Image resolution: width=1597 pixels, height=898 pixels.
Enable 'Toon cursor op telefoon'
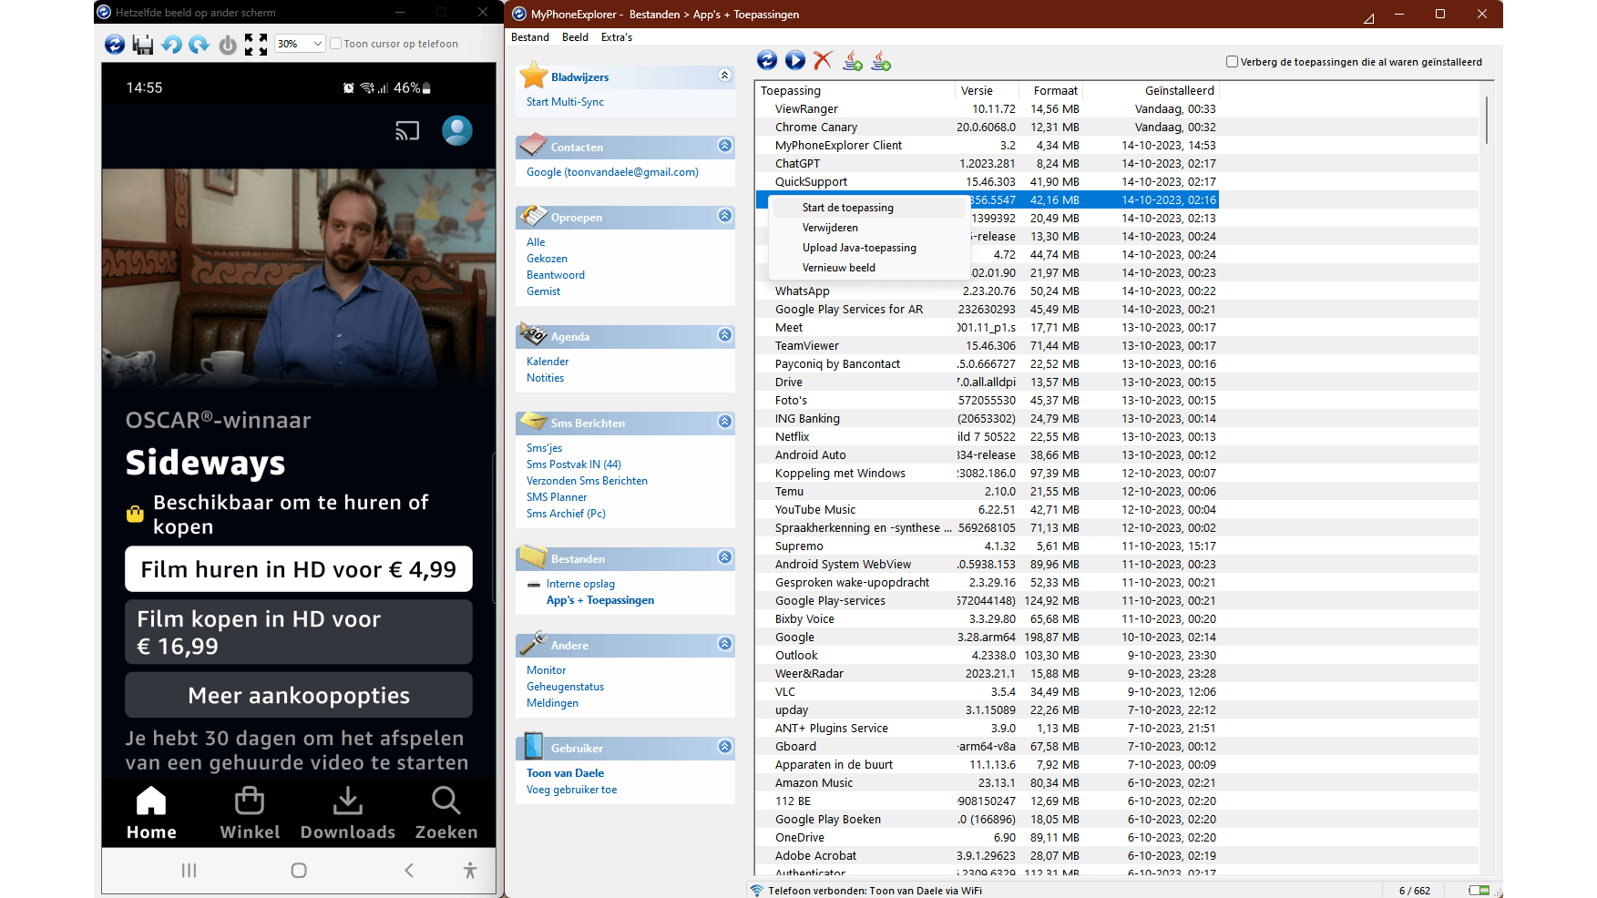click(335, 43)
